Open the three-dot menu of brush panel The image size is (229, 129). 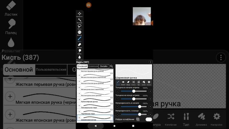click(150, 62)
